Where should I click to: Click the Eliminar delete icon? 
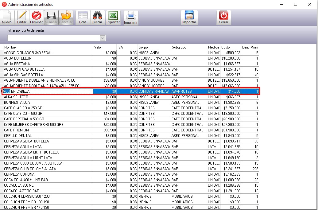click(x=37, y=17)
